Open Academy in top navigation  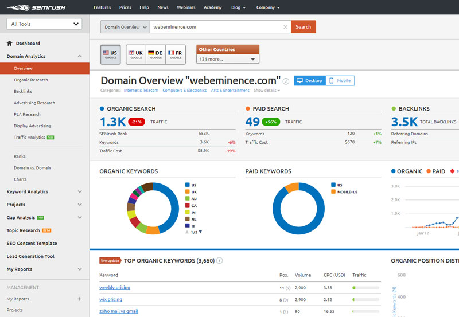[212, 7]
